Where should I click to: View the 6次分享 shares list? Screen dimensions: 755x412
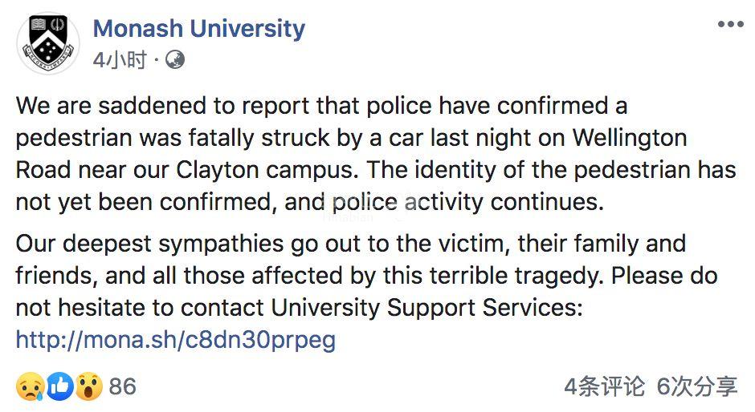[697, 388]
